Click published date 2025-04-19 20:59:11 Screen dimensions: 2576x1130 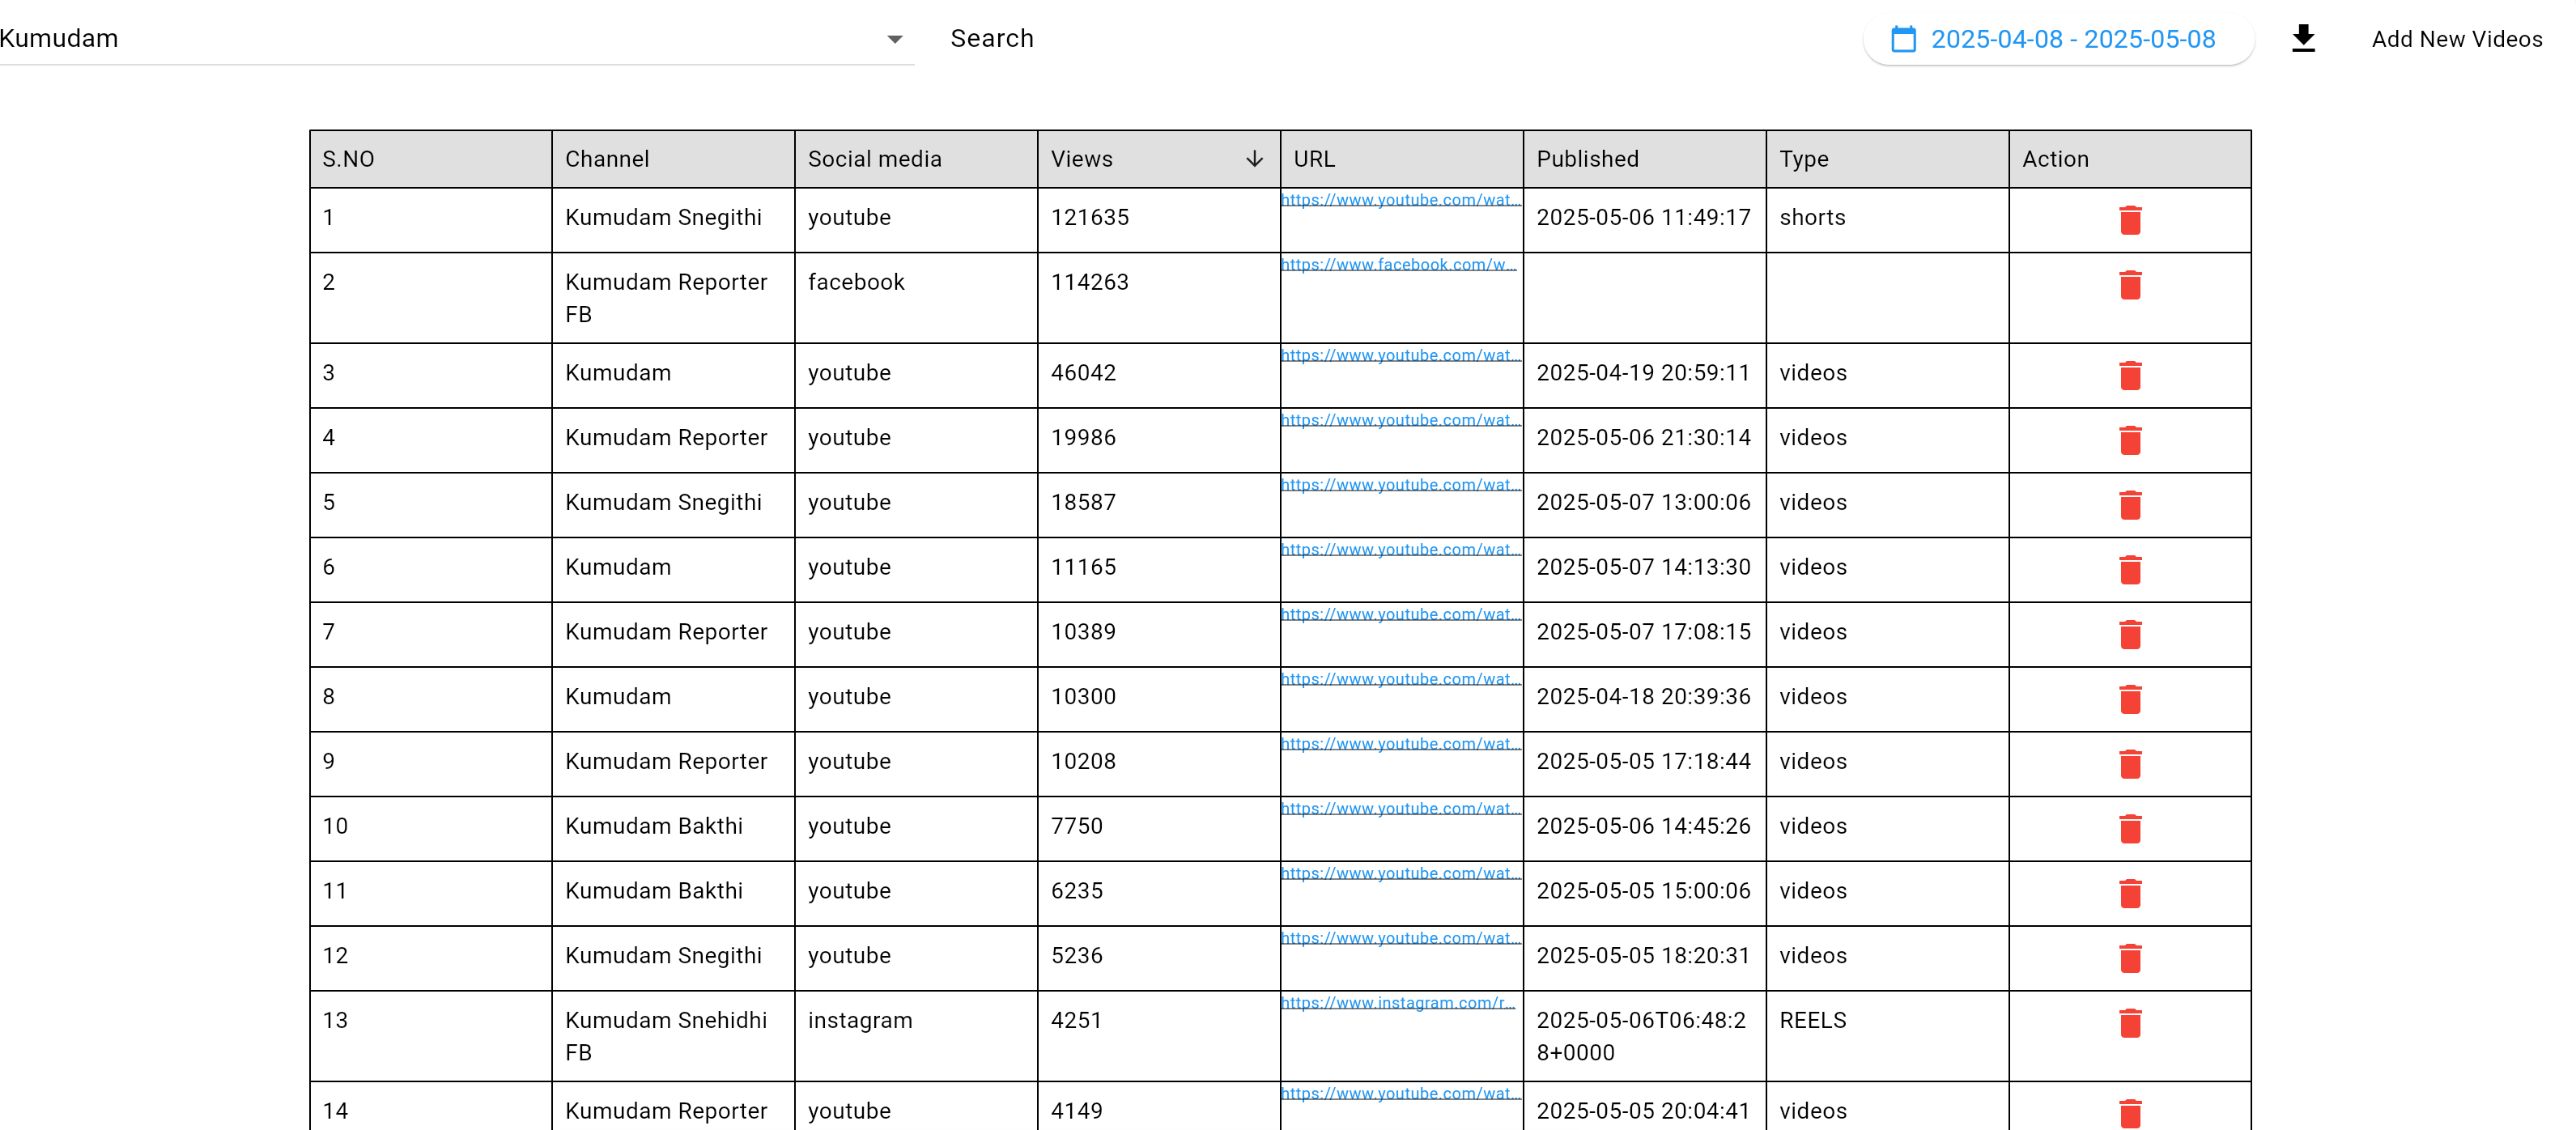(1644, 373)
